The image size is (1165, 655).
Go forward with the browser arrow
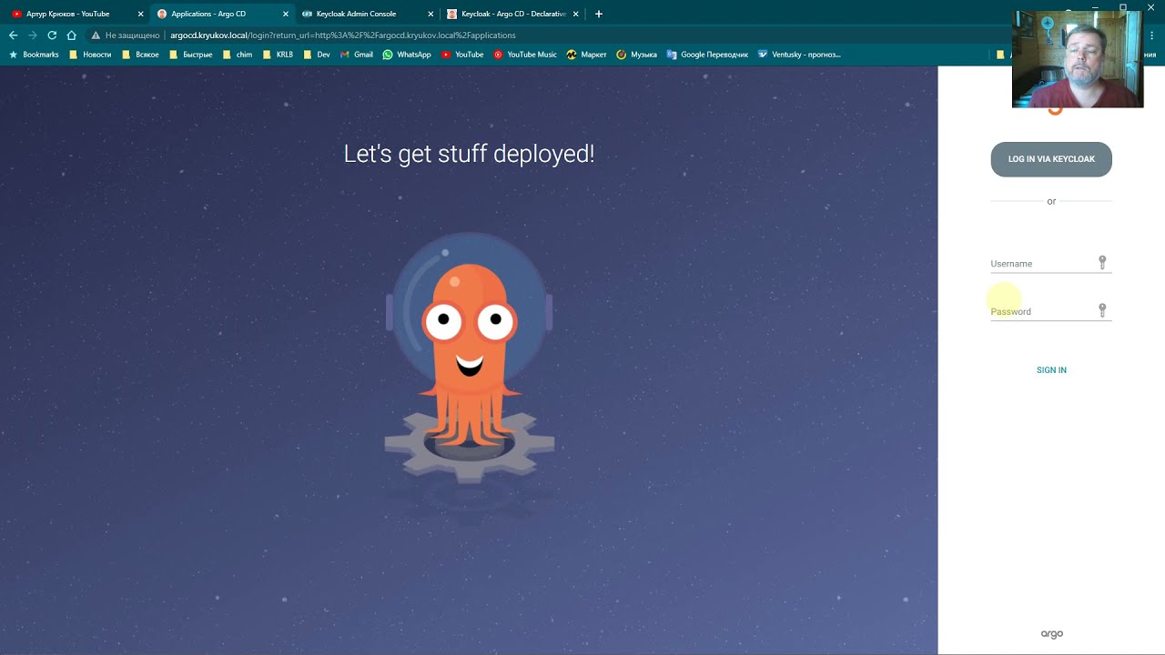[33, 35]
